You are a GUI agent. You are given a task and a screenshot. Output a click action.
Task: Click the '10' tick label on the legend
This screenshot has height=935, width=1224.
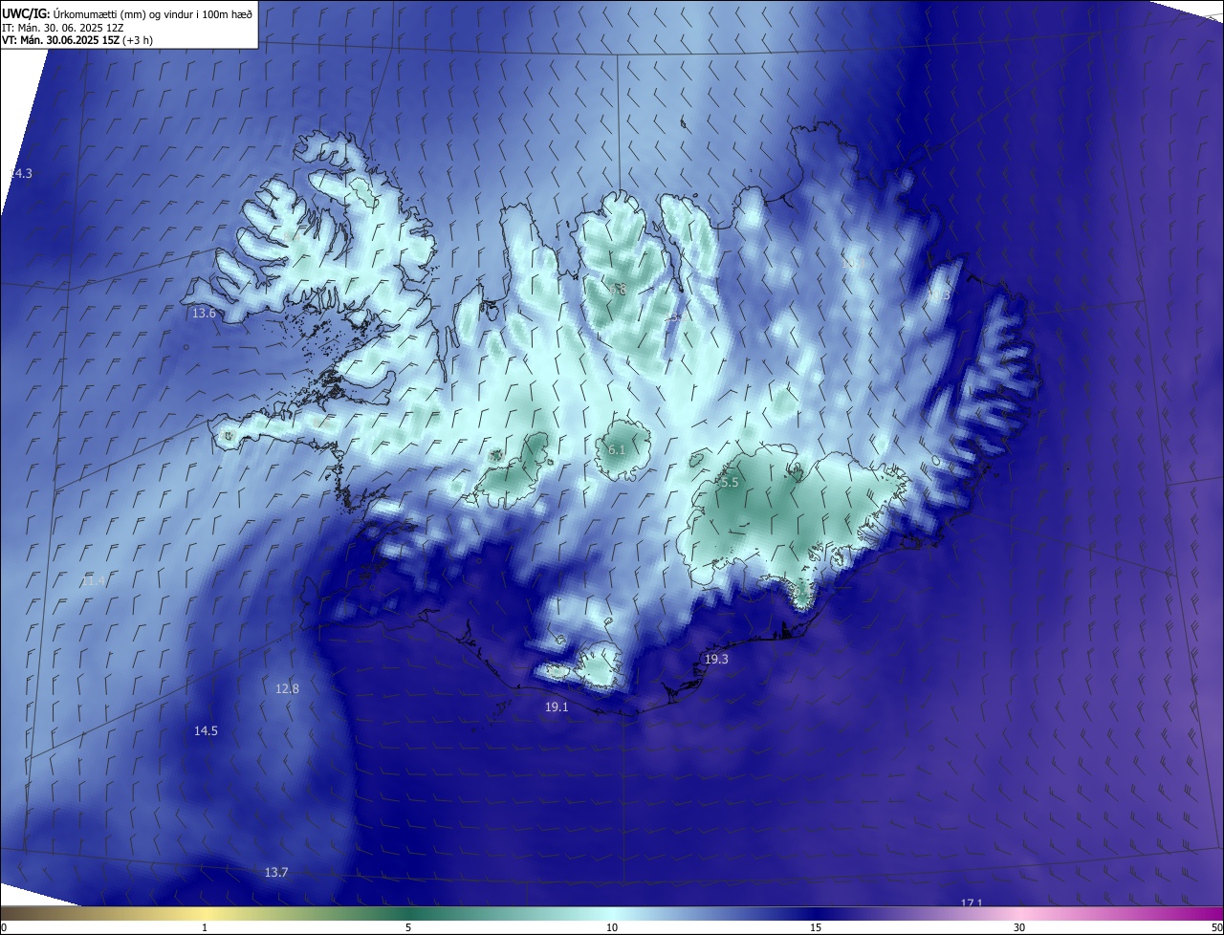coord(612,927)
